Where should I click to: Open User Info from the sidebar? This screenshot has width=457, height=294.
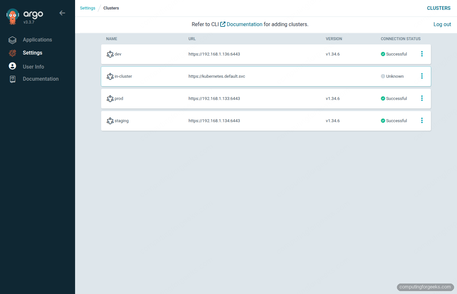[33, 66]
